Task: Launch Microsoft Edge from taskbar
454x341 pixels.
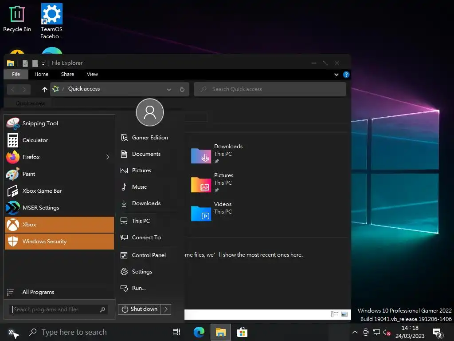Action: [199, 332]
